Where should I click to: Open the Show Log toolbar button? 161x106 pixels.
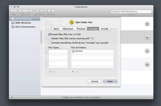[x=51, y=11]
